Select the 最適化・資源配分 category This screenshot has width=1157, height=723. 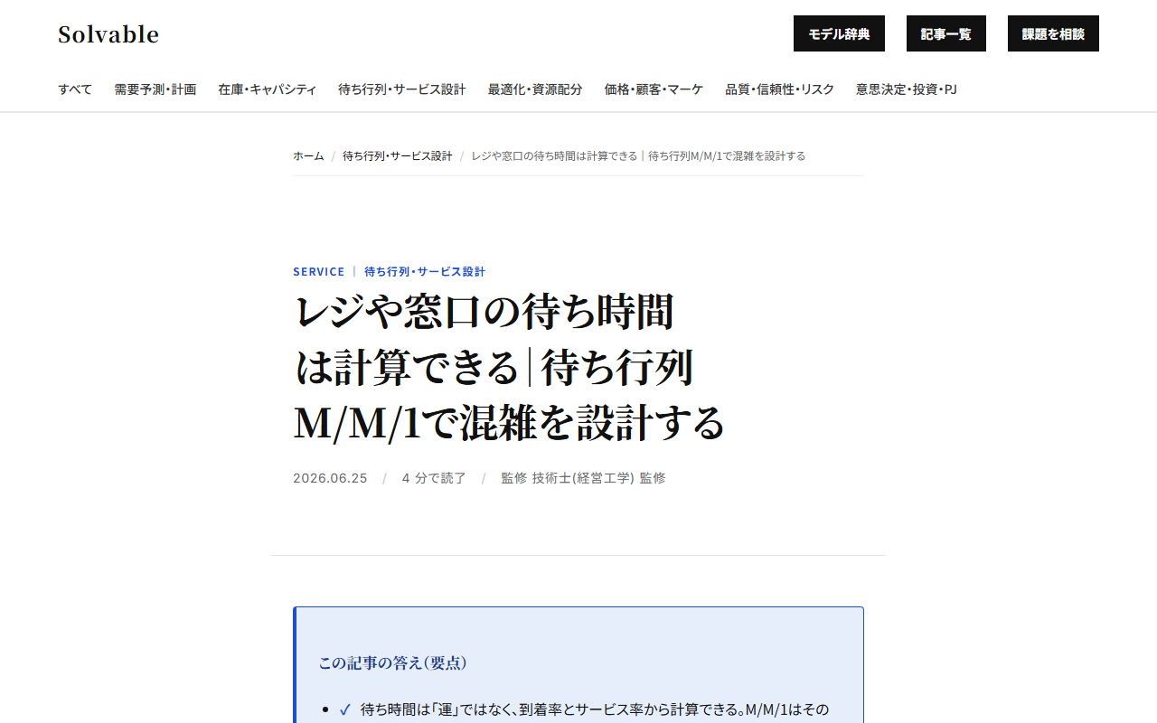coord(535,89)
